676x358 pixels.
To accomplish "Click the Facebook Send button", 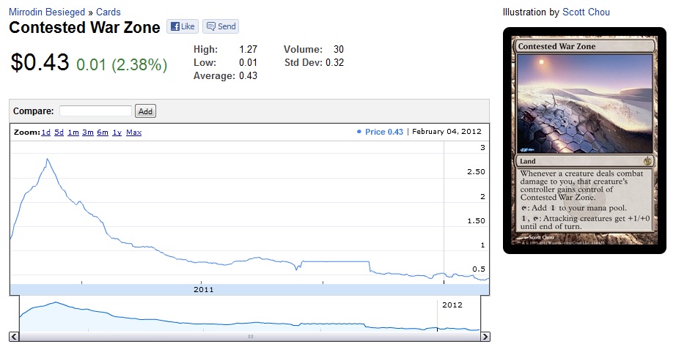I will click(x=221, y=26).
